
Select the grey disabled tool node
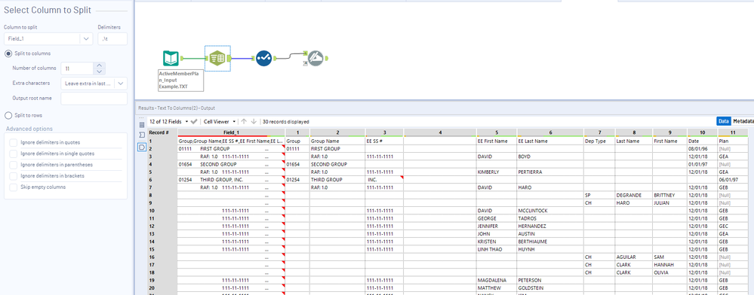pyautogui.click(x=316, y=59)
